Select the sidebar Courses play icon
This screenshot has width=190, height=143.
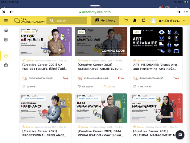click(6, 56)
